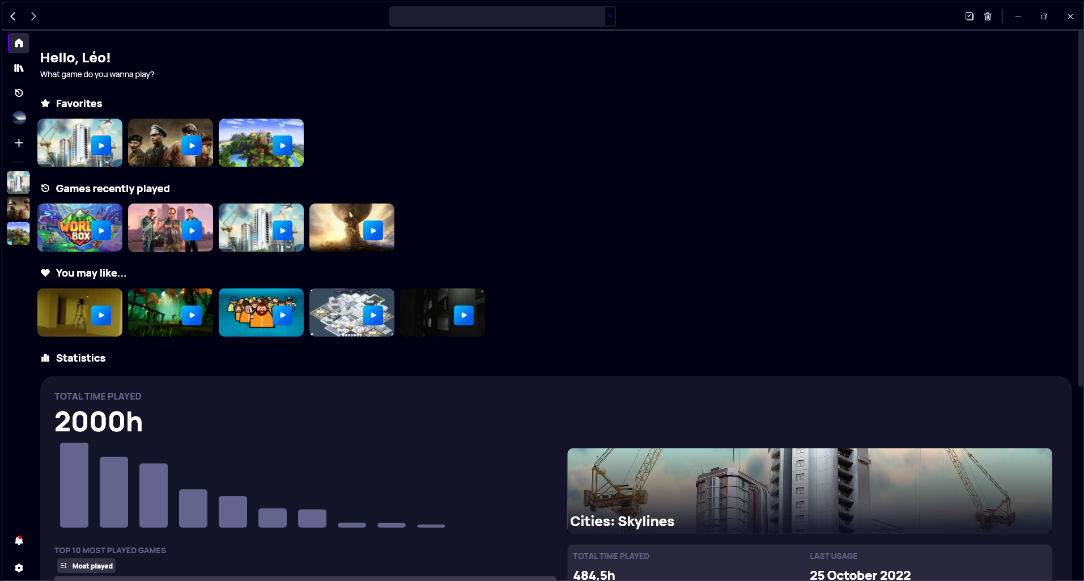This screenshot has width=1084, height=581.
Task: Open settings gear in sidebar
Action: [x=19, y=568]
